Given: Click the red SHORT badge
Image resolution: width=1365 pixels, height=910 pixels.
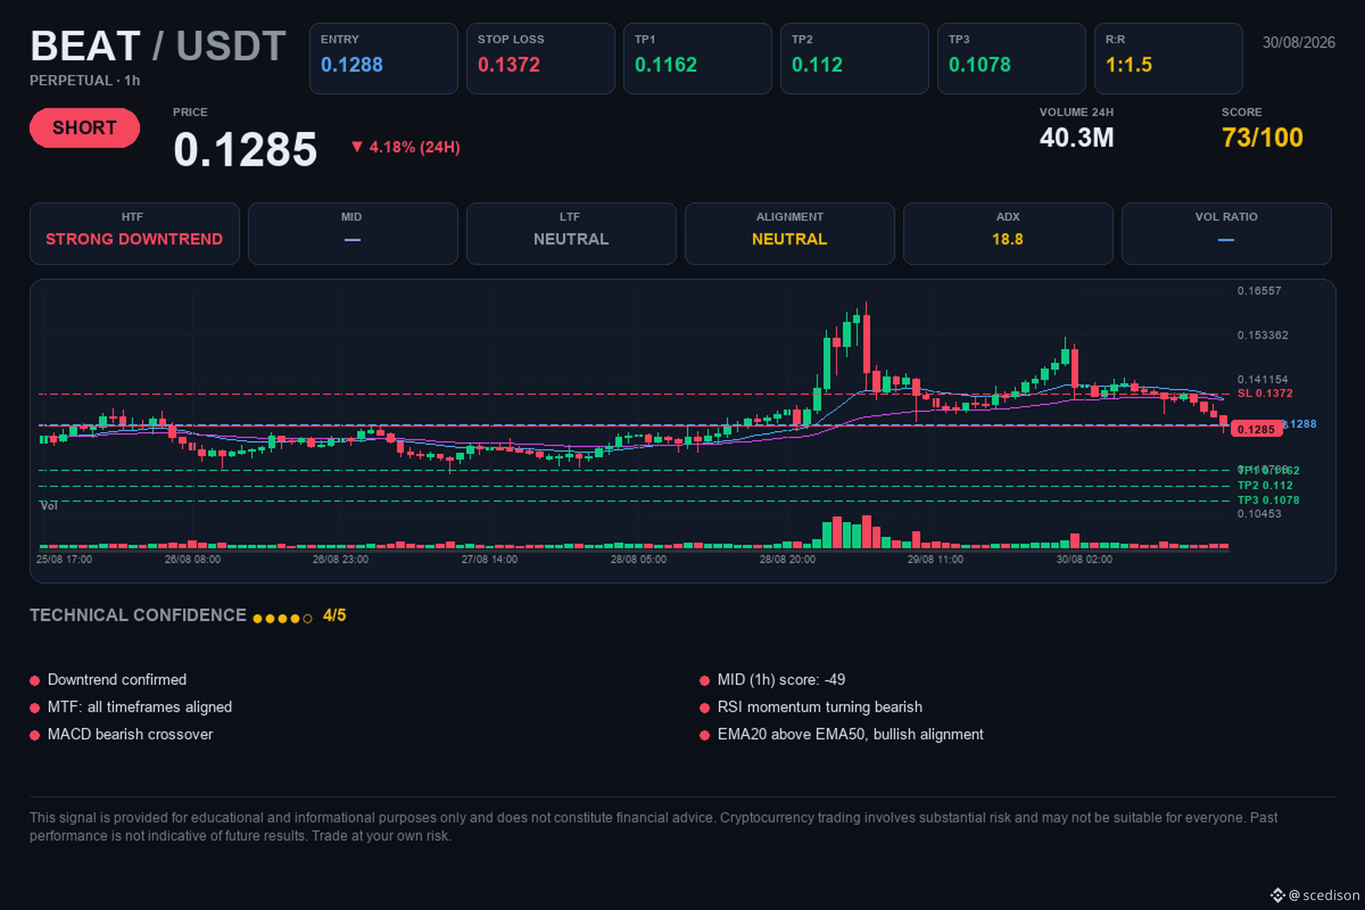Looking at the screenshot, I should click(x=85, y=127).
